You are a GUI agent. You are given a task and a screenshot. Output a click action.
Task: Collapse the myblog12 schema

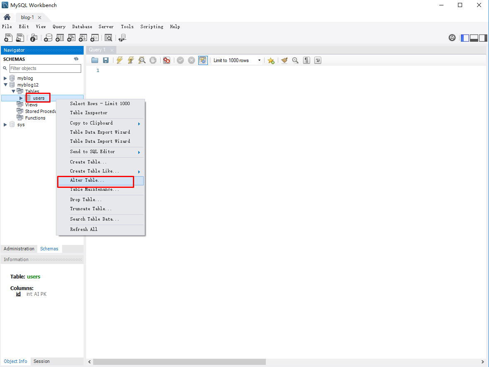[5, 85]
